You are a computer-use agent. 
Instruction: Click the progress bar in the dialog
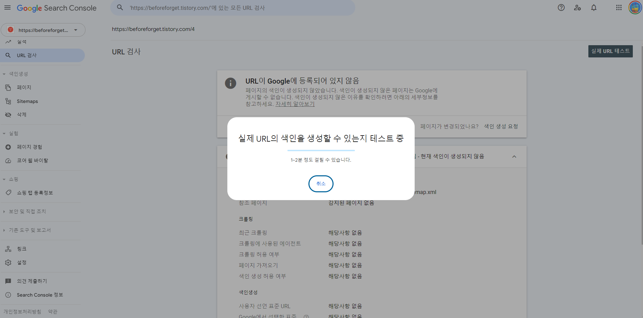point(321,150)
